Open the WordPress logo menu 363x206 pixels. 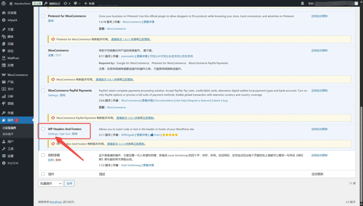click(4, 4)
